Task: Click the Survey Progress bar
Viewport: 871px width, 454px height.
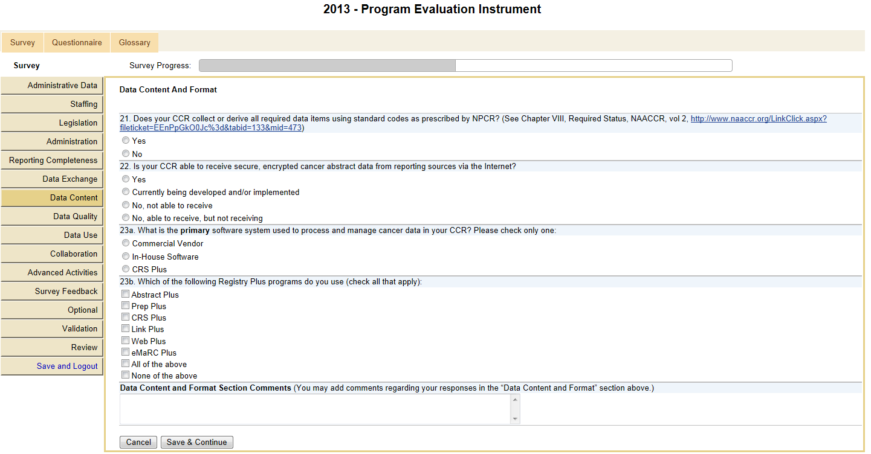Action: (465, 65)
